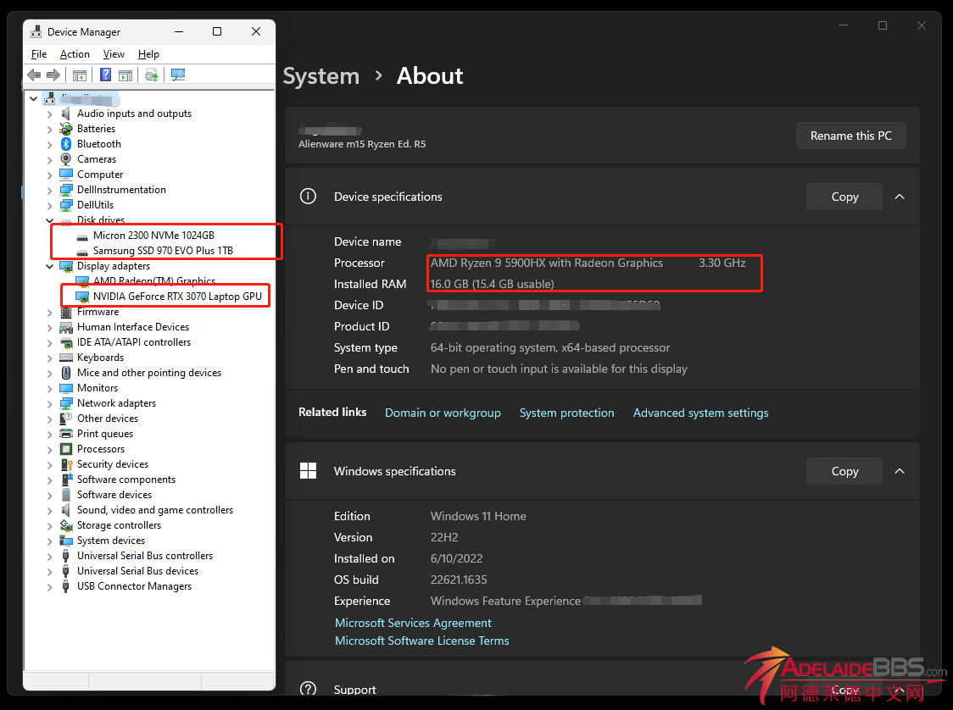Click the Update device driver toolbar icon
The width and height of the screenshot is (953, 710).
151,75
